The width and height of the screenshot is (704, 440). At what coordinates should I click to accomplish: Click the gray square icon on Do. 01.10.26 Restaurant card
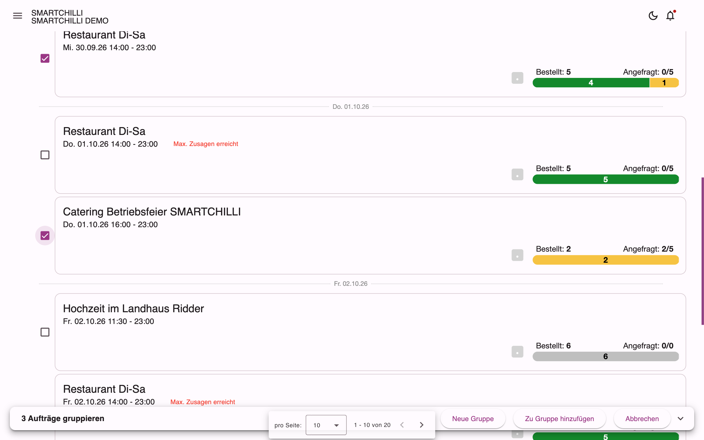point(517,174)
